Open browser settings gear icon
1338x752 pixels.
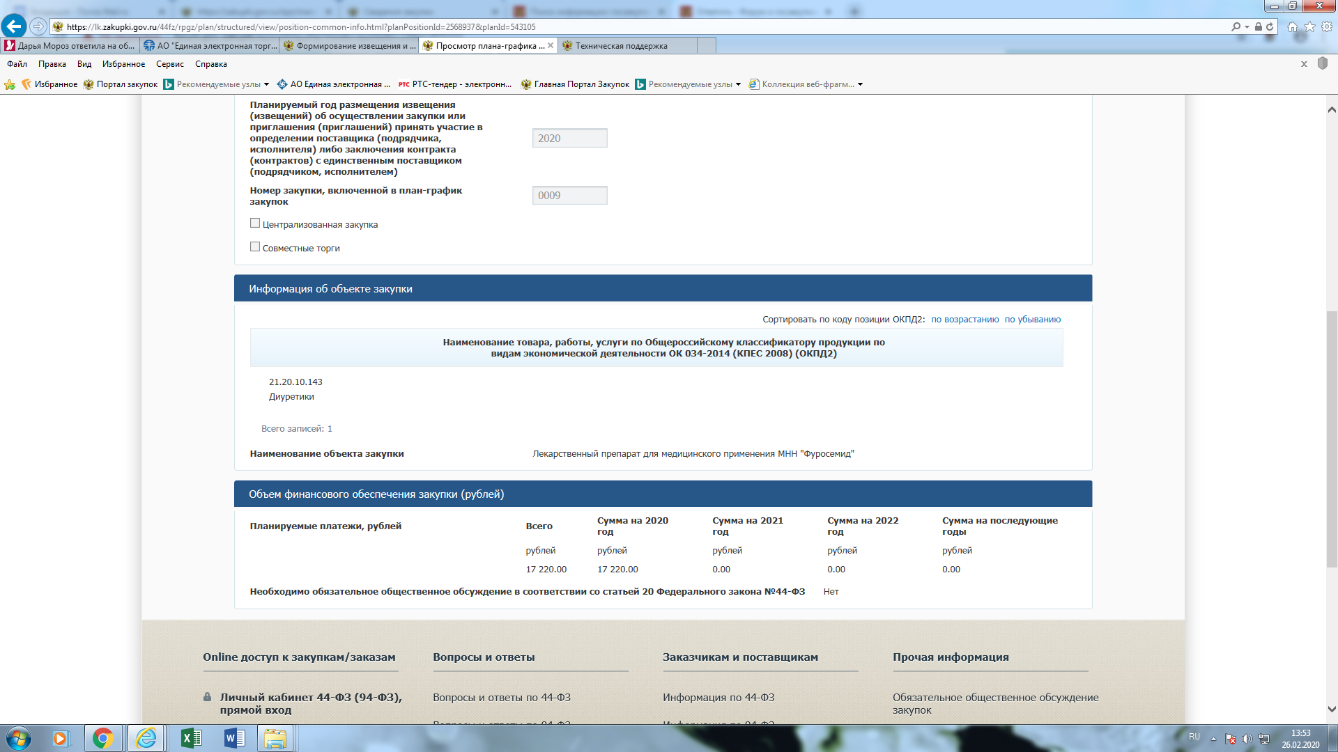click(1327, 26)
